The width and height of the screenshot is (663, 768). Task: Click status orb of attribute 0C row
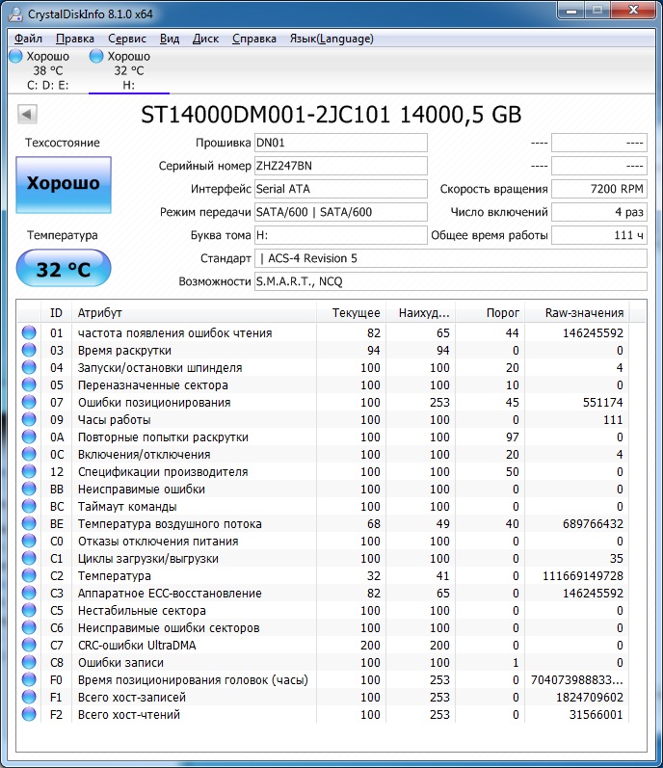tap(29, 455)
